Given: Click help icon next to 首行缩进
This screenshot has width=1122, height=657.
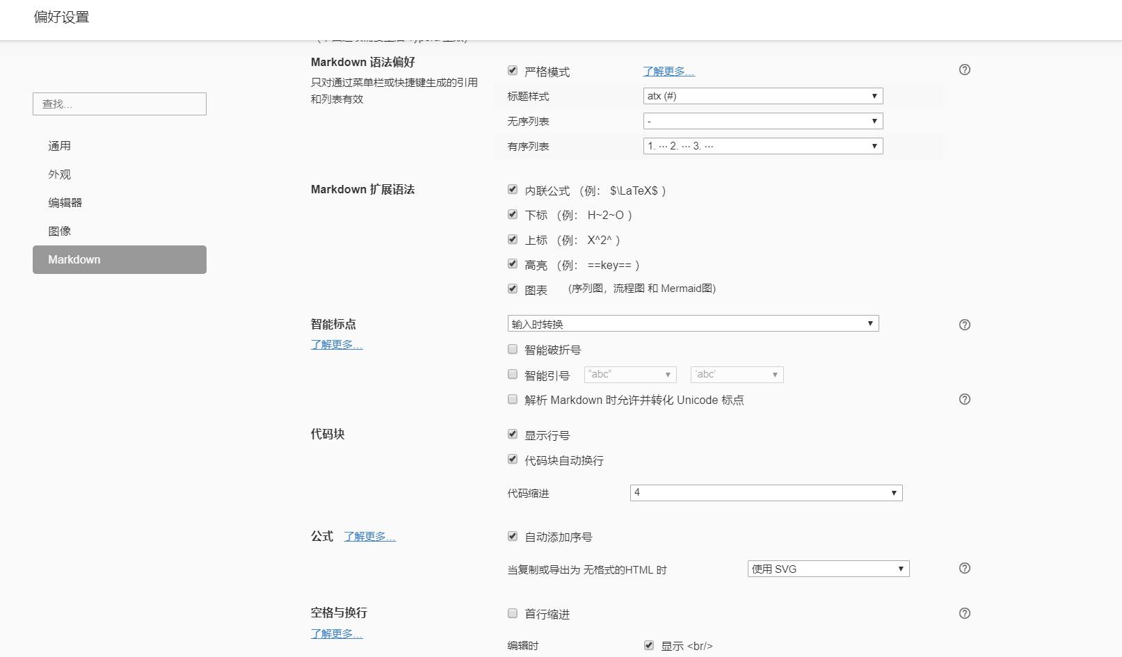Looking at the screenshot, I should tap(964, 613).
